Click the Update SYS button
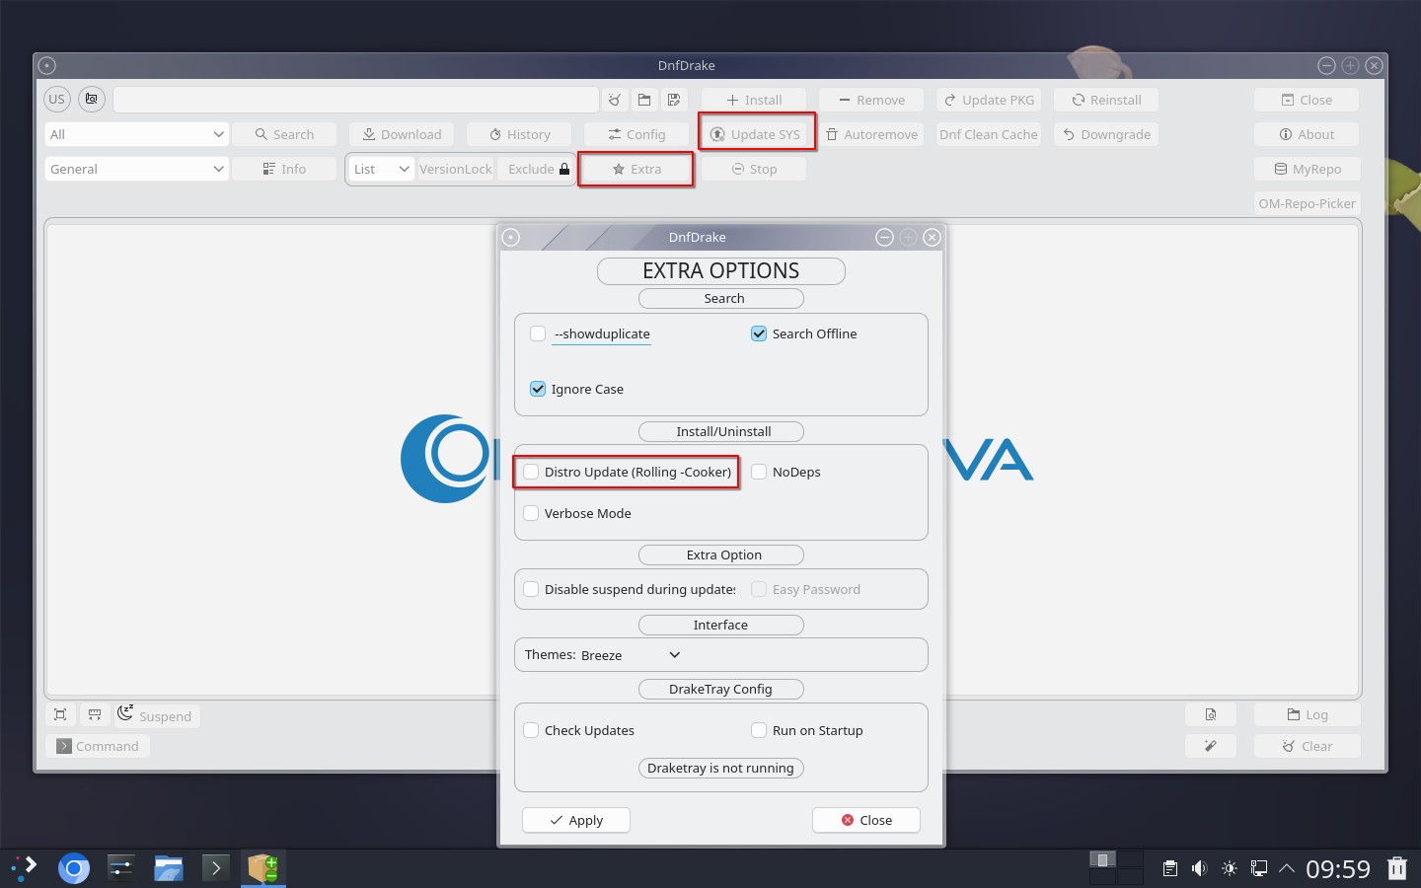The height and width of the screenshot is (888, 1421). tap(757, 134)
